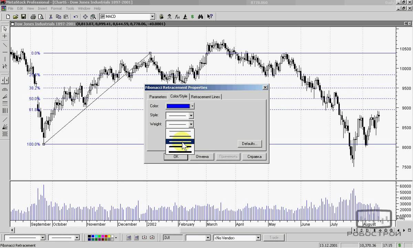Select the Gann grid tool

(5, 134)
